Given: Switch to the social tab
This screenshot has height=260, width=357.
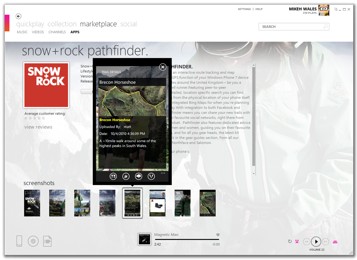Looking at the screenshot, I should (128, 24).
